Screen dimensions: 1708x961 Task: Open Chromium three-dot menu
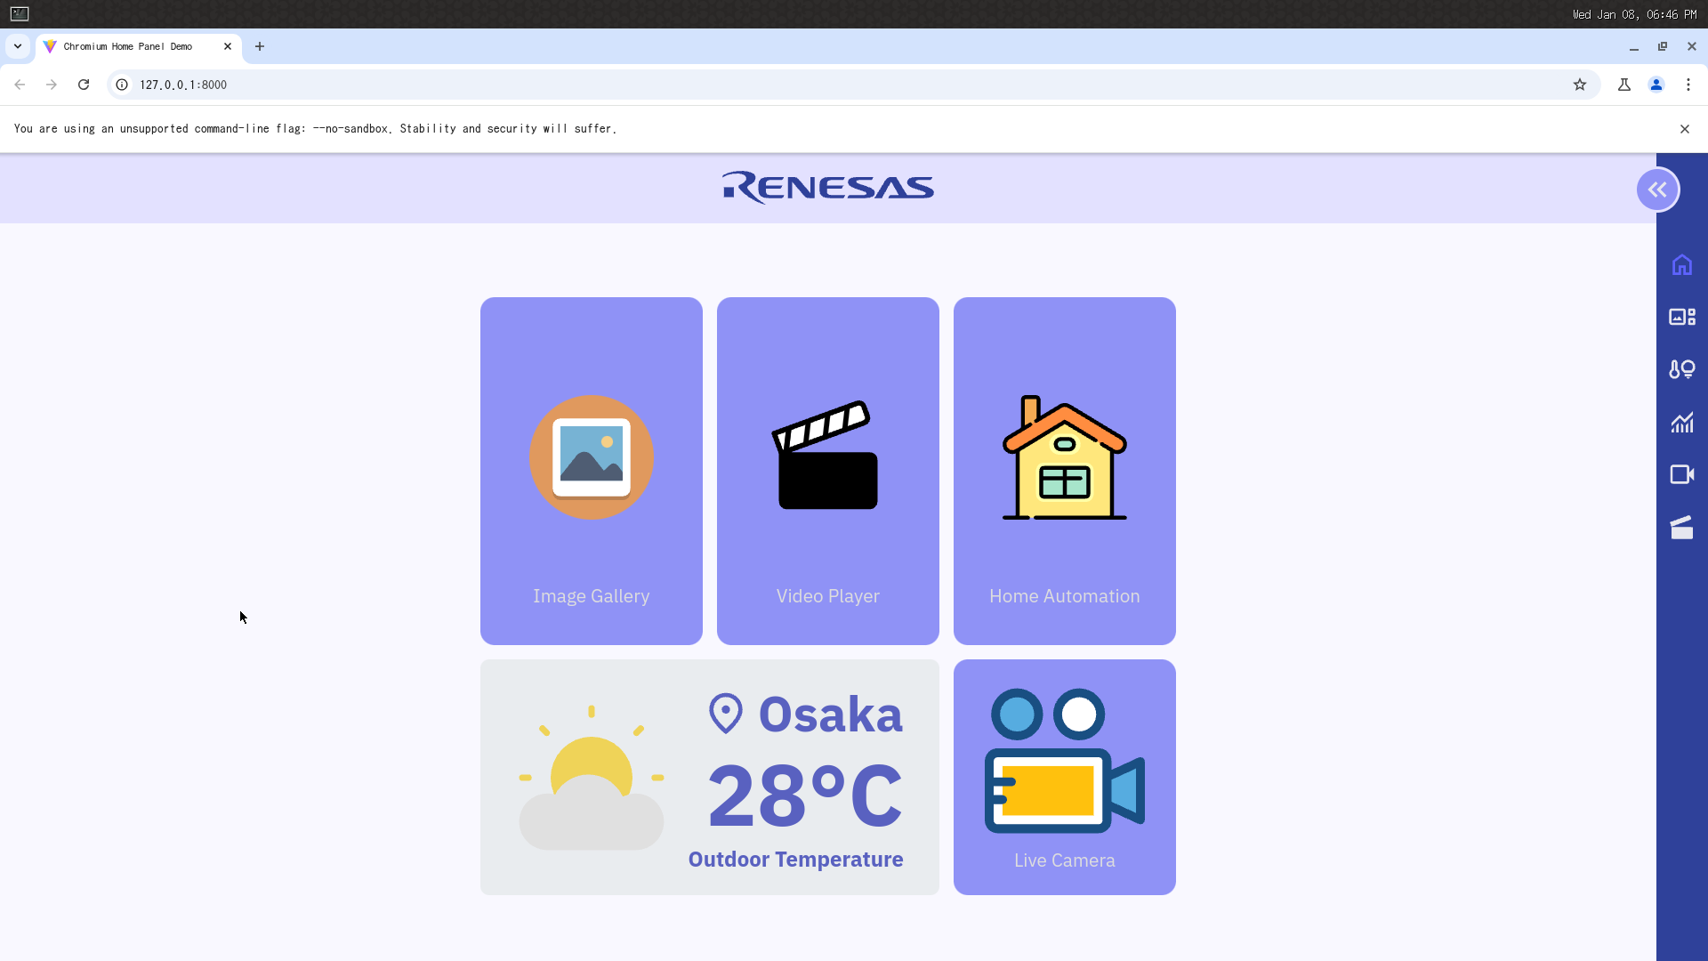(x=1688, y=85)
